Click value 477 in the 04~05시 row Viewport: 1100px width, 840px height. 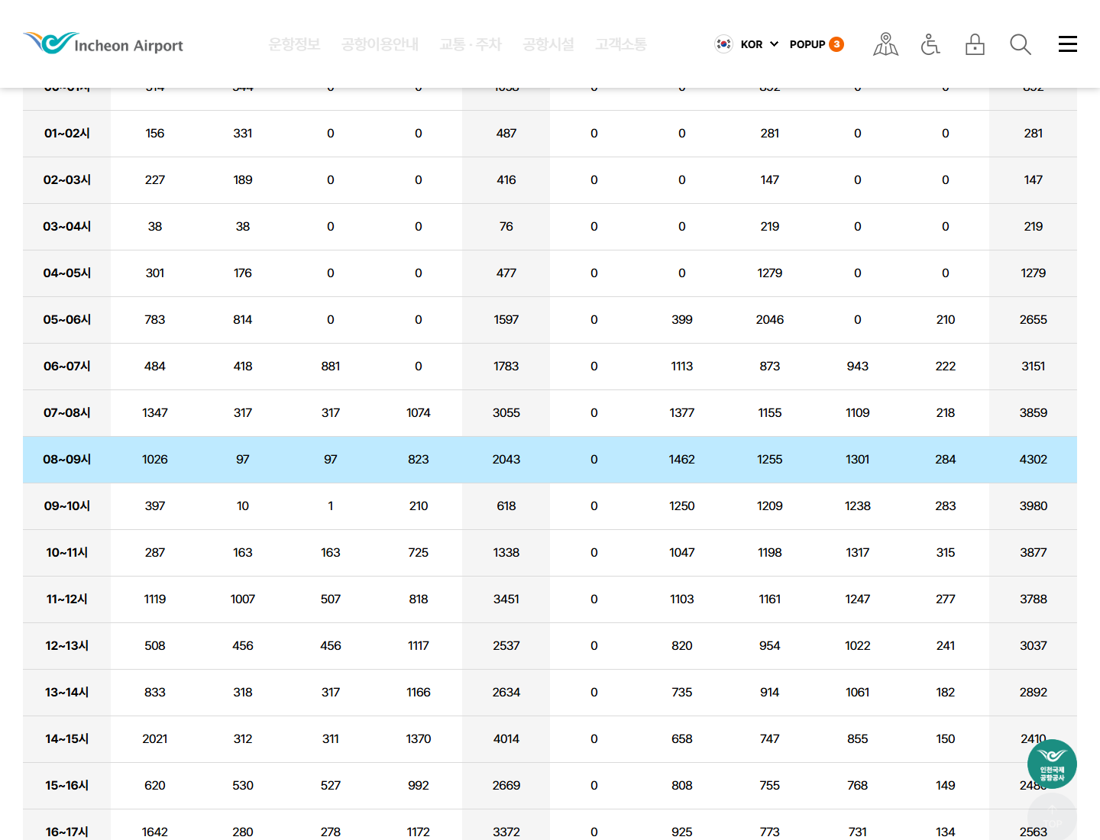(x=506, y=273)
